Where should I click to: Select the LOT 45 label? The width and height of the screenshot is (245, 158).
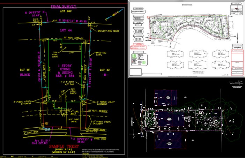coord(25,70)
